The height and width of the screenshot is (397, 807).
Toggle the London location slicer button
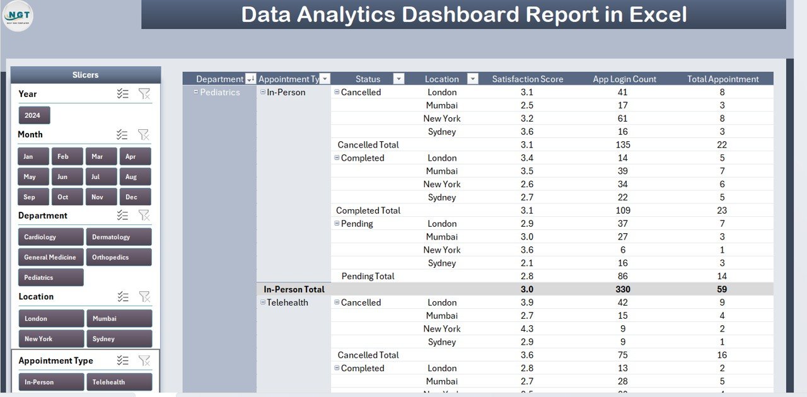coord(50,318)
